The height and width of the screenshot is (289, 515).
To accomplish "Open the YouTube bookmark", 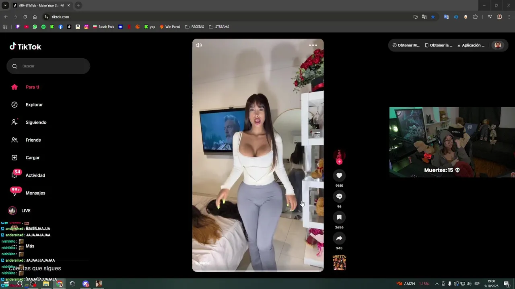I will pyautogui.click(x=26, y=27).
